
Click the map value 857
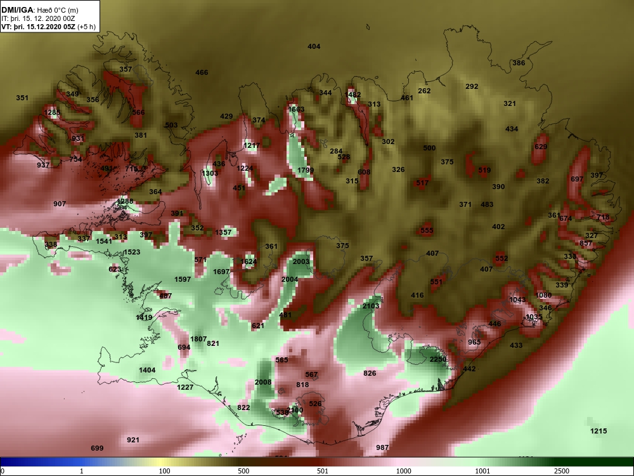585,243
